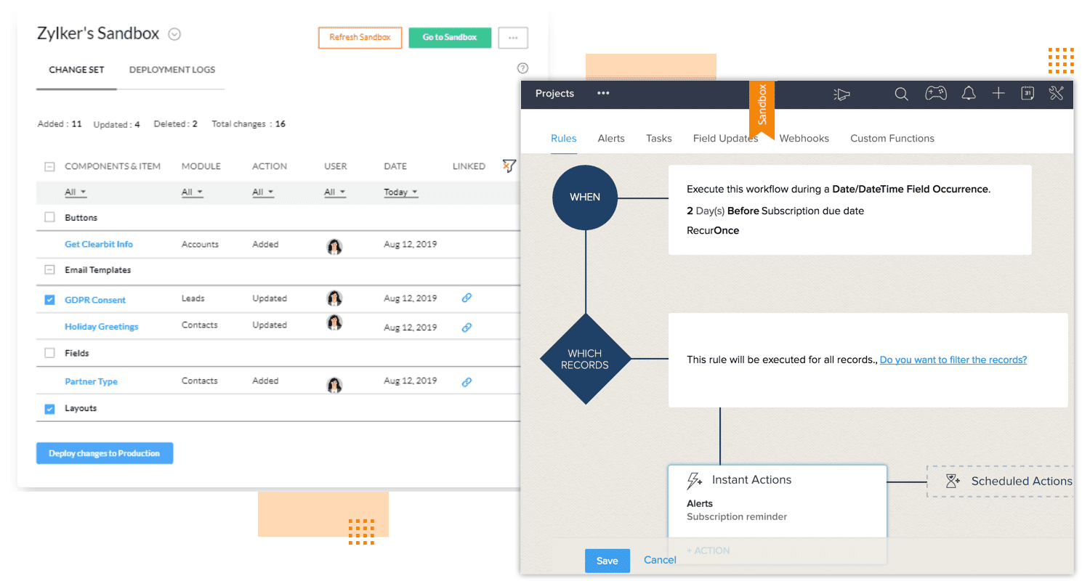Click 'Subscription reminder' alert text

click(737, 517)
